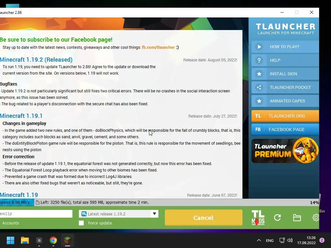Open the taskbar app with the letter B
331x248 pixels.
(39, 240)
